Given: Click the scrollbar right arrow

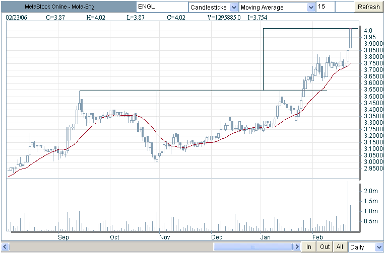Looking at the screenshot, I should 297,247.
